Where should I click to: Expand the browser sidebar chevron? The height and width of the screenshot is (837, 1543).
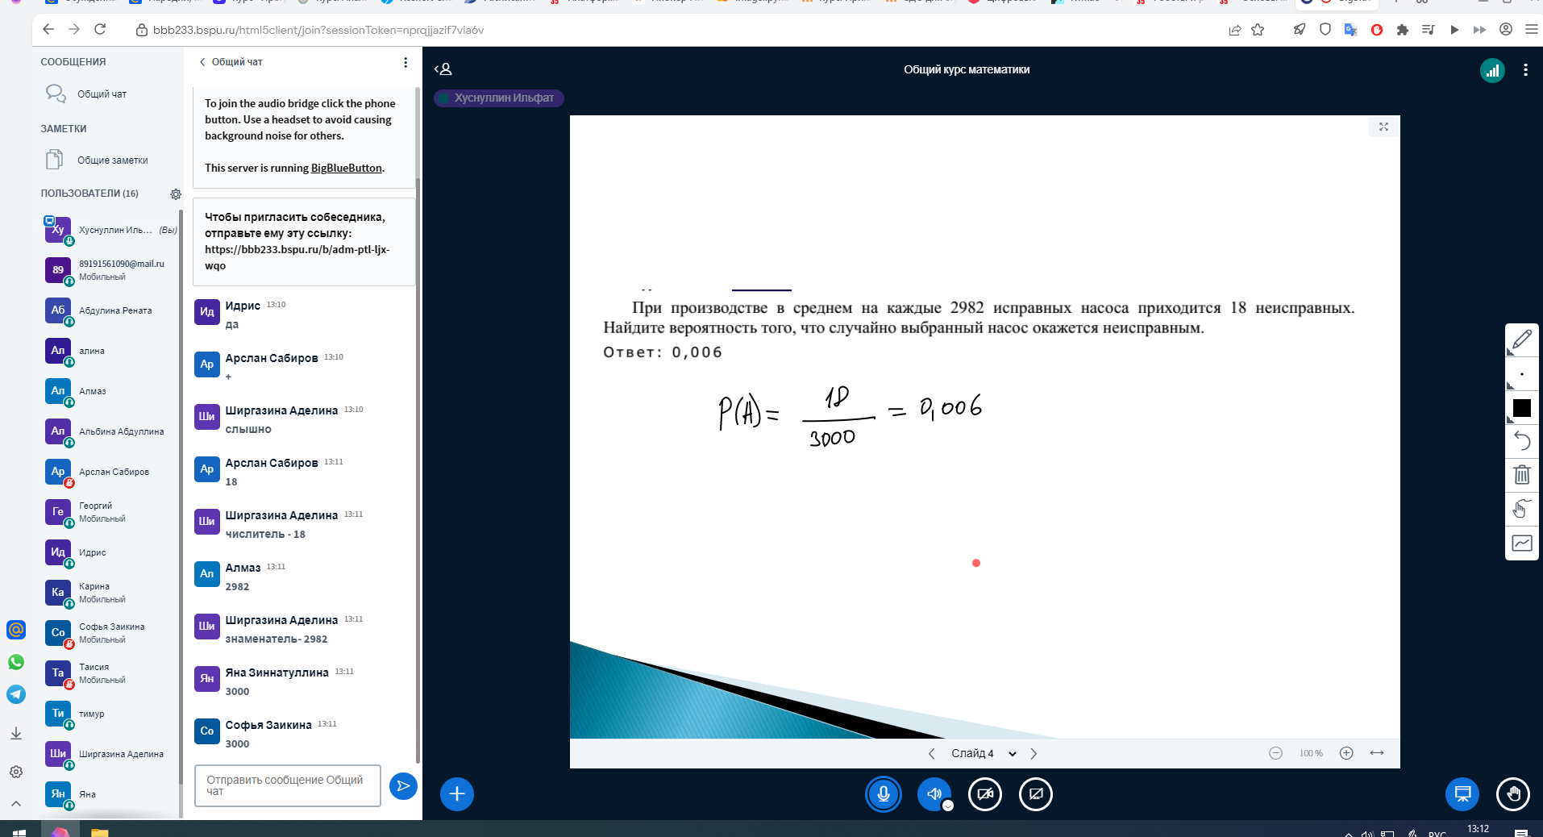(x=16, y=803)
